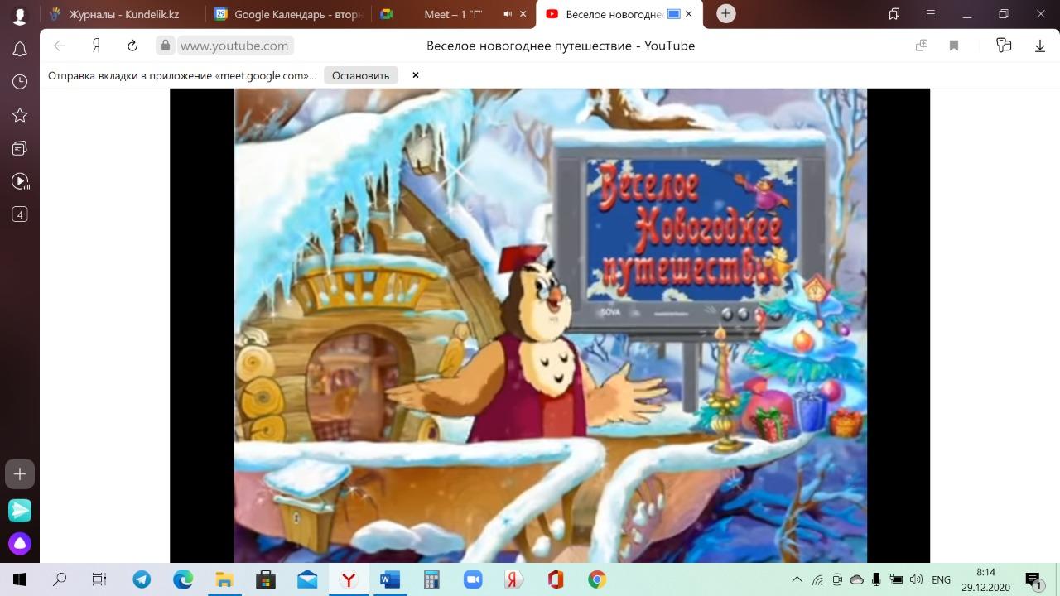Open the notifications bell in the sidebar
The image size is (1060, 596).
pos(20,49)
